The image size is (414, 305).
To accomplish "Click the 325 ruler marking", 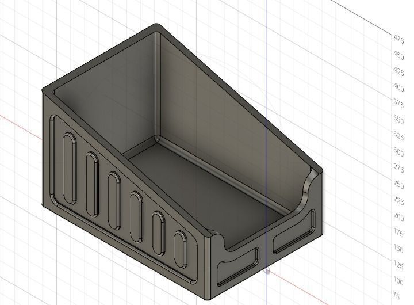I will pos(398,136).
